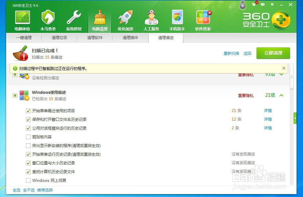This screenshot has height=197, width=303.
Task: Expand the 93项 section chevron
Action: (281, 74)
